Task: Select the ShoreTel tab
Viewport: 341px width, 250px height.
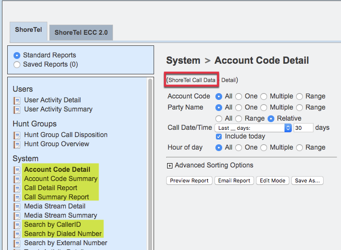Action: 28,30
